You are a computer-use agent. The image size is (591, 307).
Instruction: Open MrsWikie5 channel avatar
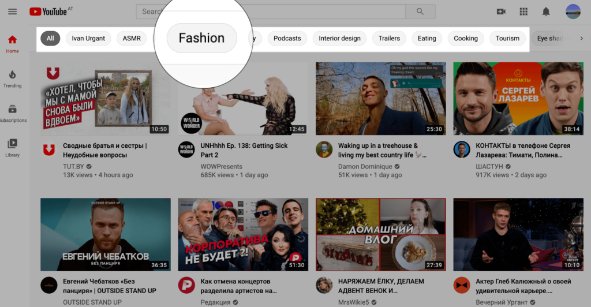point(324,286)
